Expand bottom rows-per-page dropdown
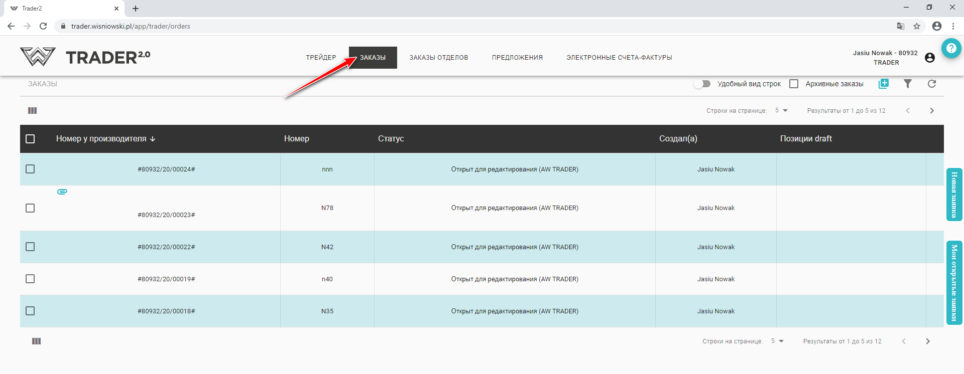The width and height of the screenshot is (964, 374). click(777, 341)
